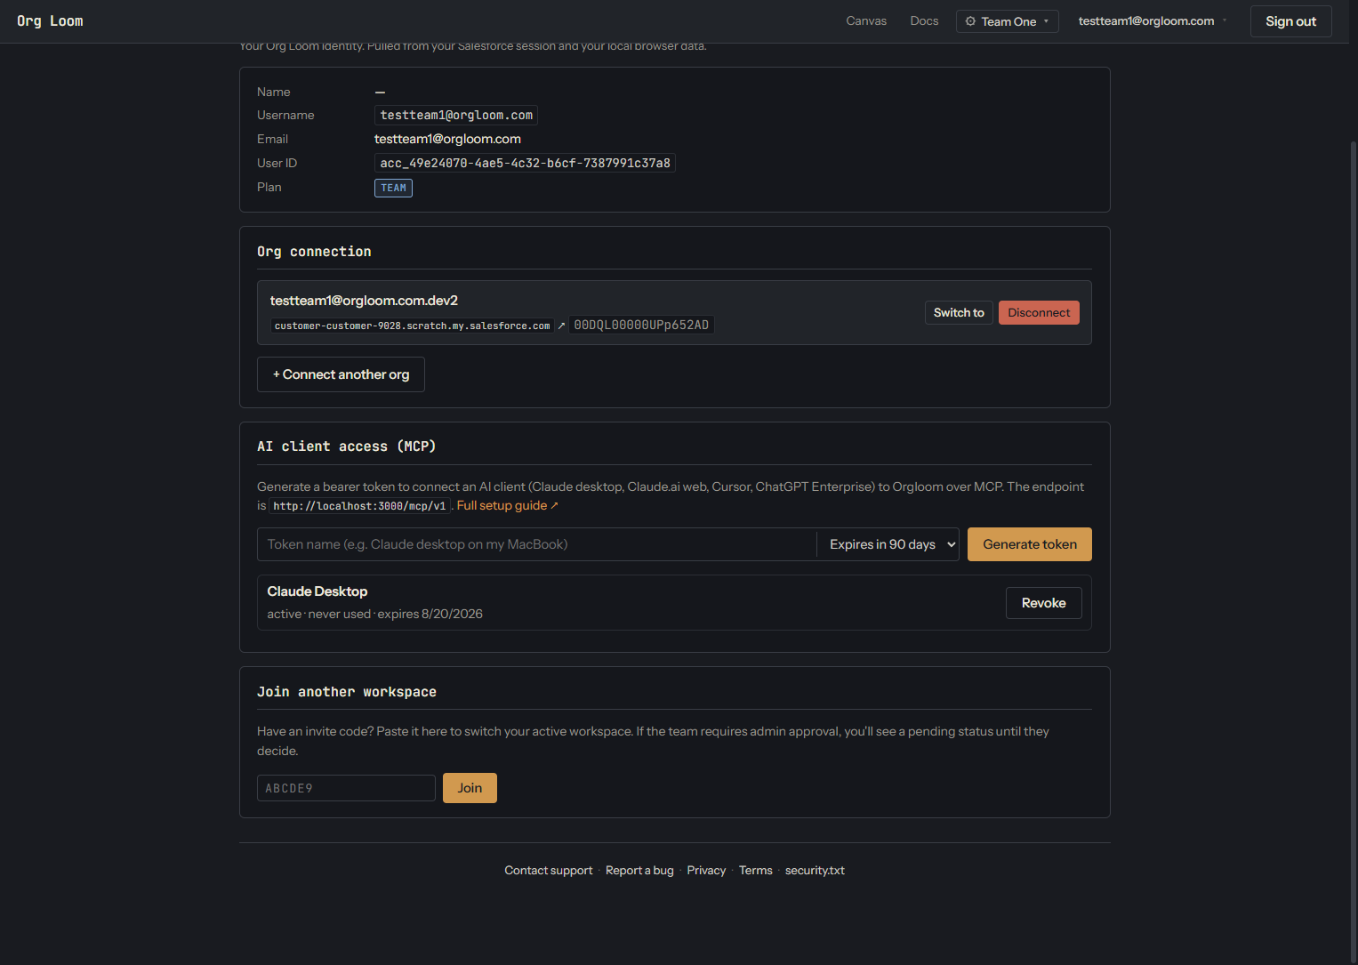Focus the invite code input ABCDE9
This screenshot has height=965, width=1358.
pos(346,788)
